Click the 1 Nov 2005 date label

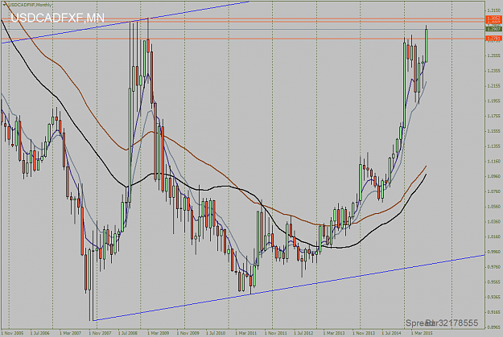[13, 333]
